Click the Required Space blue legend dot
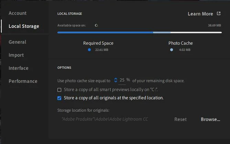Viewport: 230px width, 144px height. (x=89, y=50)
